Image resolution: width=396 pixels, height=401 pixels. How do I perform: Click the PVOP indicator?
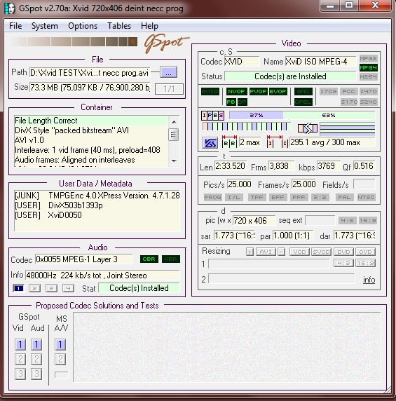pyautogui.click(x=258, y=91)
